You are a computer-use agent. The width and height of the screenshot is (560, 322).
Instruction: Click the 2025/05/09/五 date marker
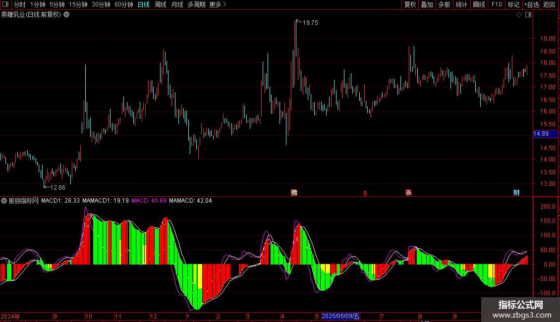point(341,316)
